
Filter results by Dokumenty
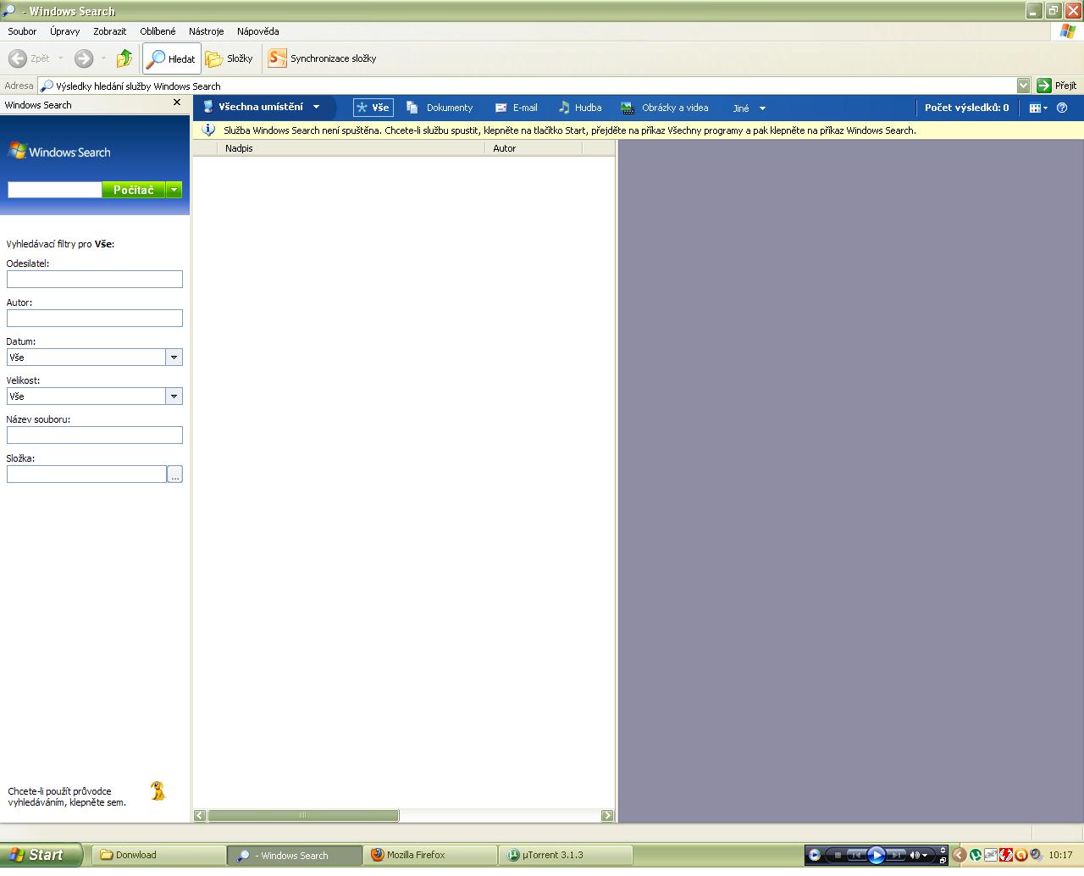pos(440,108)
